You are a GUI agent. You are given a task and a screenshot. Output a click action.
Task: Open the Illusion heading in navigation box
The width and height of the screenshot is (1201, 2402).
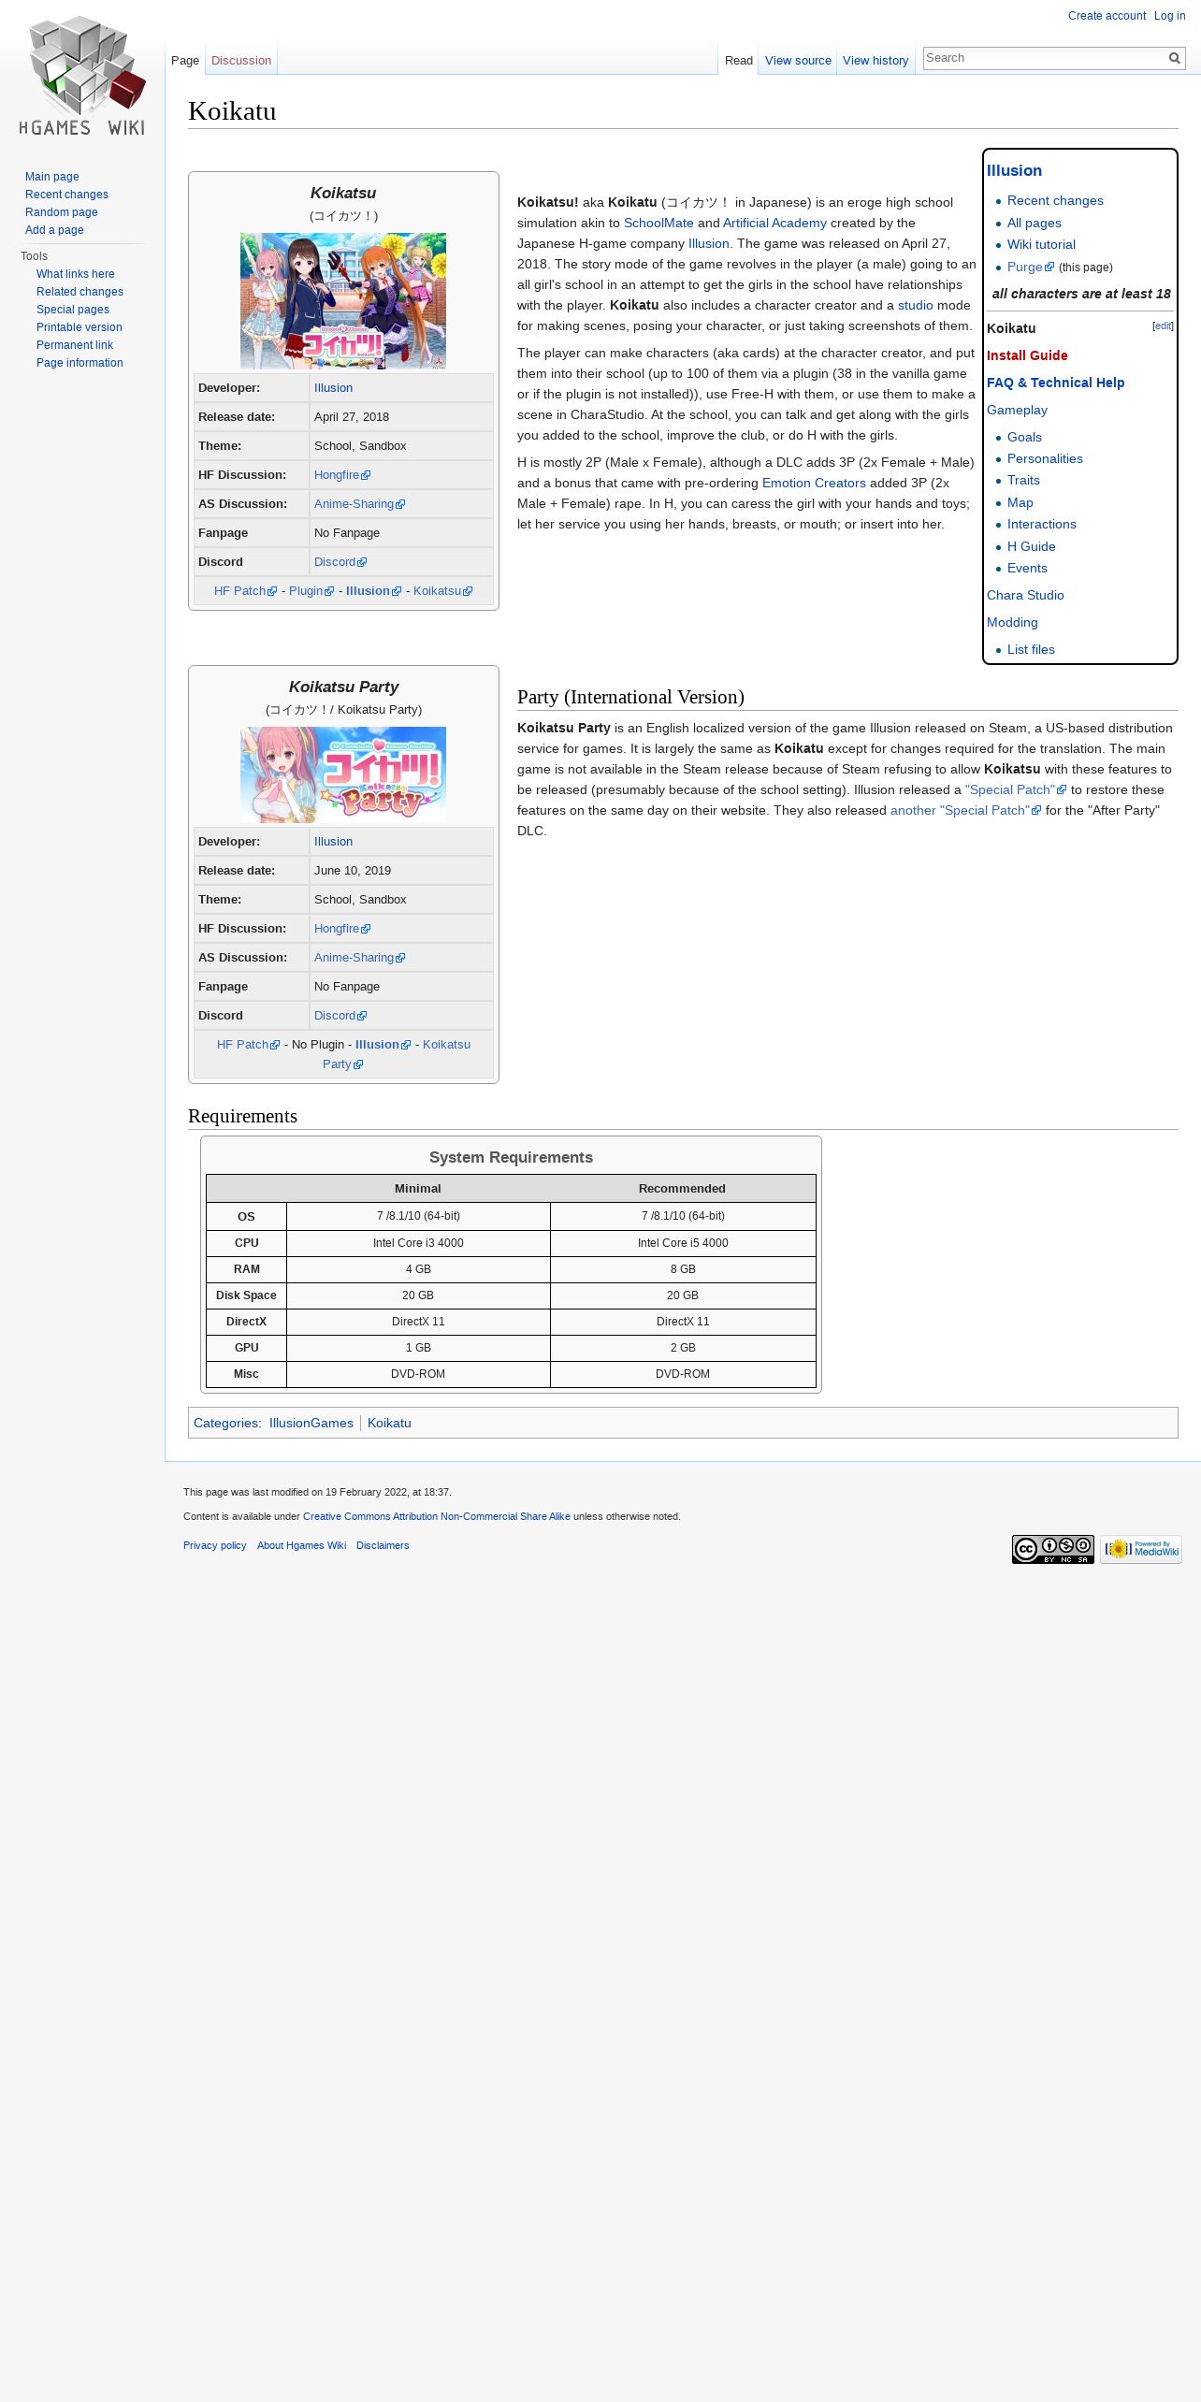coord(1014,170)
